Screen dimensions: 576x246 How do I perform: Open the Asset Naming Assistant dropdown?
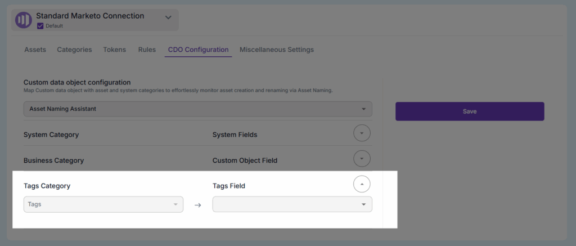point(197,109)
